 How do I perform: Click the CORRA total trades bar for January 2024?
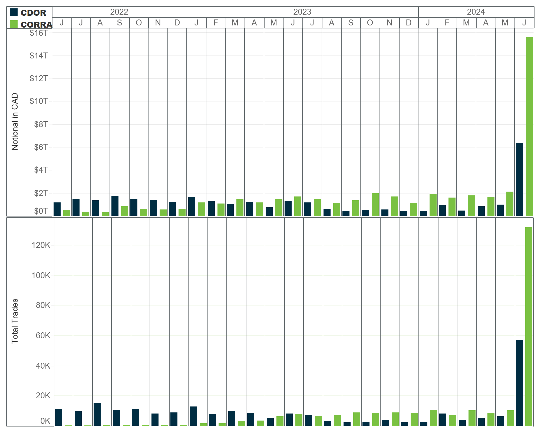[x=434, y=418]
